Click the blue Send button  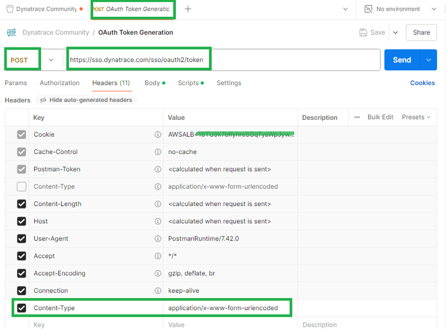(402, 60)
